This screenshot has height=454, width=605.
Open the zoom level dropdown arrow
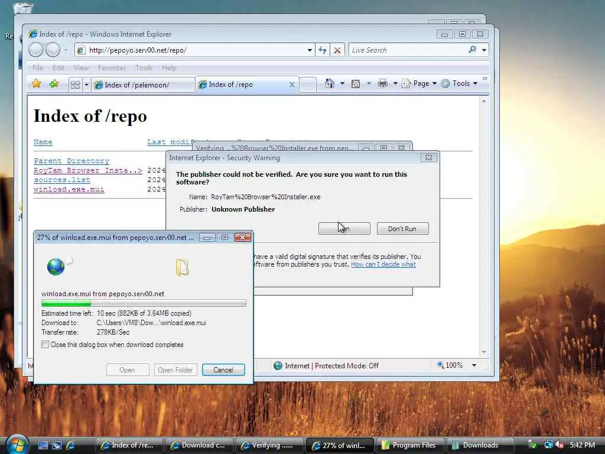click(474, 365)
